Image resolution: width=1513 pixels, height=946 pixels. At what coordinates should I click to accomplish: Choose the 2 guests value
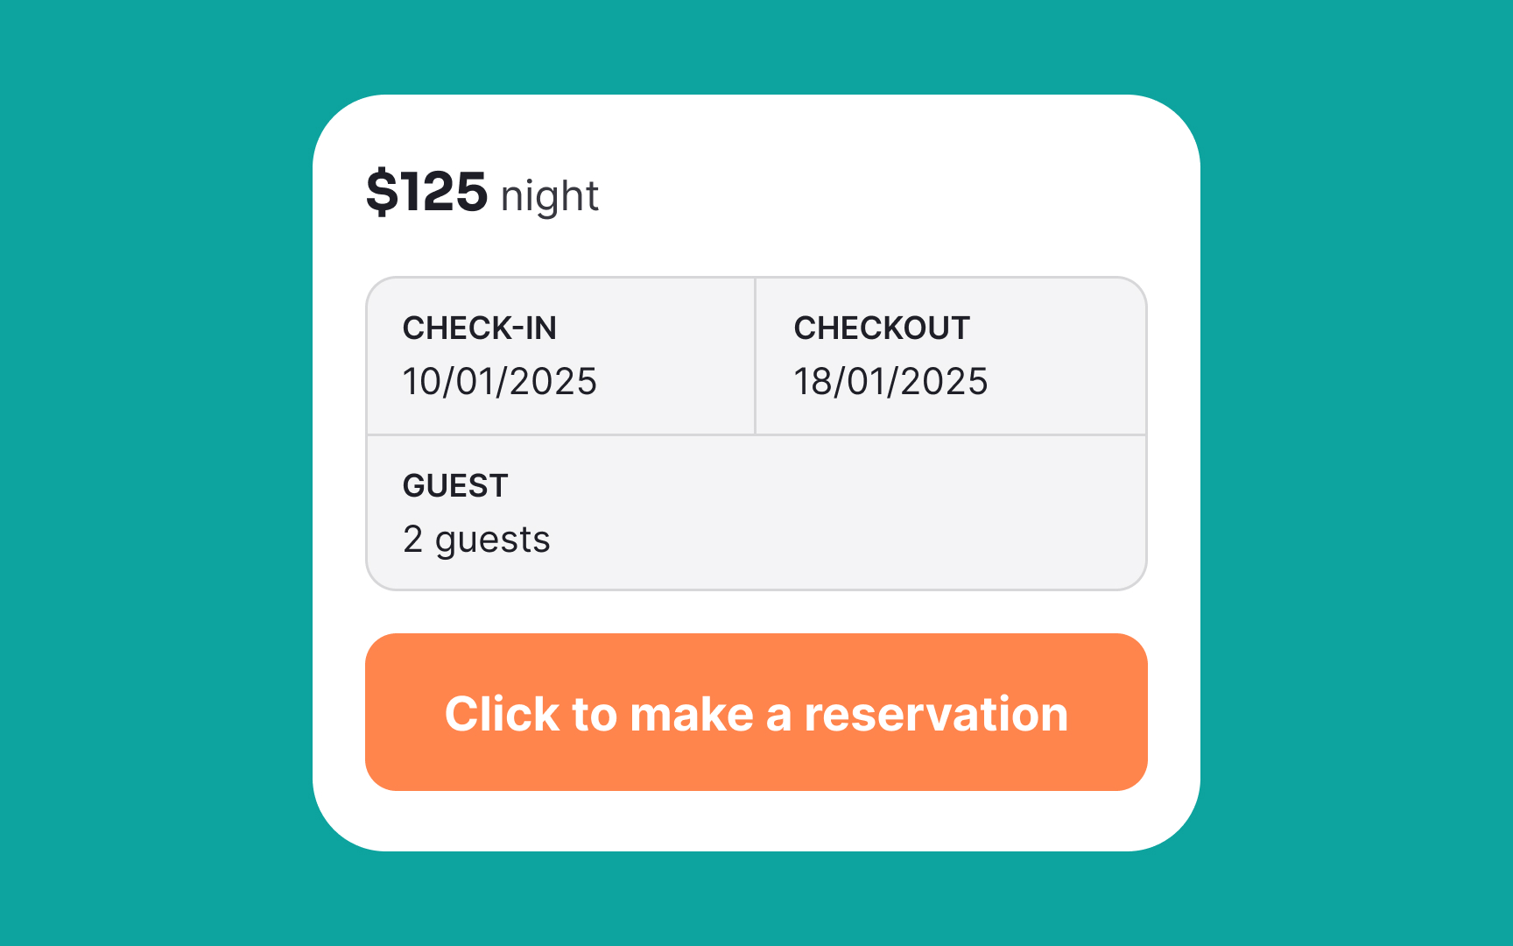476,540
